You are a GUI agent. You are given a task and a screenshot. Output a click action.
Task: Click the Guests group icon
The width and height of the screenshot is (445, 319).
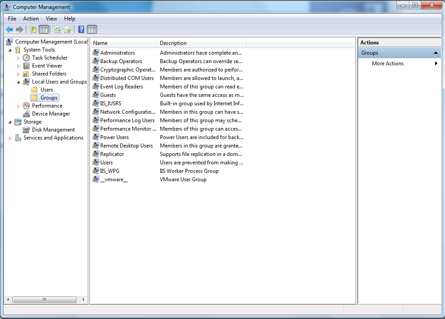pyautogui.click(x=96, y=95)
